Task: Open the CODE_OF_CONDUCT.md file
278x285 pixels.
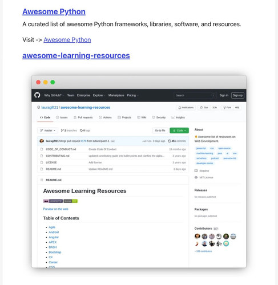Action: [x=61, y=149]
